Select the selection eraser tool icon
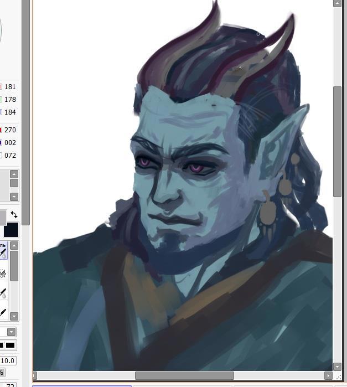Viewport: 347px width, 387px height. pos(3,273)
